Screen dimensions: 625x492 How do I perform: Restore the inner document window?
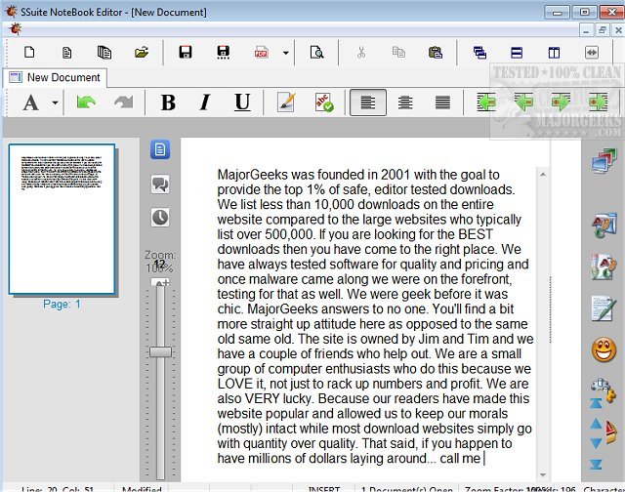click(602, 30)
